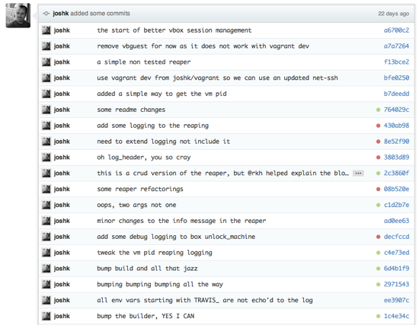Click red status dot for 430ab98
This screenshot has height=325, width=419.
(x=378, y=126)
